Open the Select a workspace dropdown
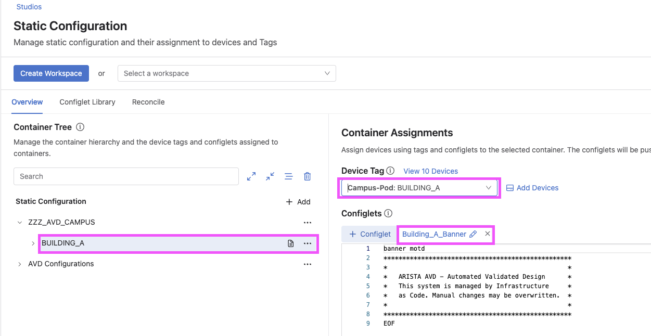The image size is (651, 336). 226,73
